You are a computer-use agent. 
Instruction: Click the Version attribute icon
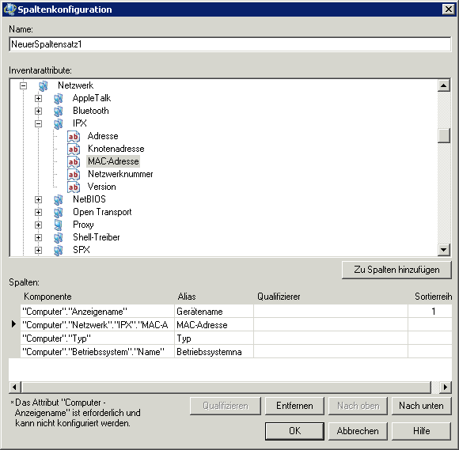(x=74, y=187)
